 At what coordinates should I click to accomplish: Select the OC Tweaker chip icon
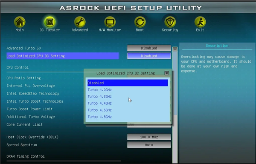click(x=49, y=22)
